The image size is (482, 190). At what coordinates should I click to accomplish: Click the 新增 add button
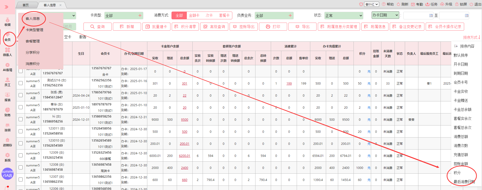click(127, 27)
